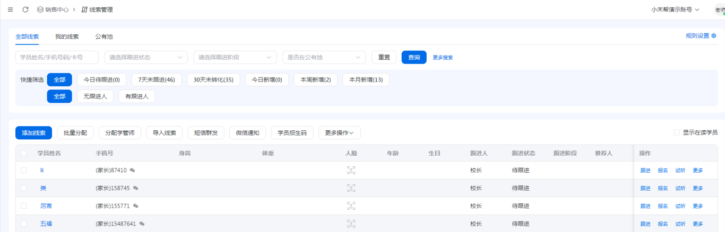Click the user avatar at top right
This screenshot has width=725, height=232.
click(x=719, y=10)
